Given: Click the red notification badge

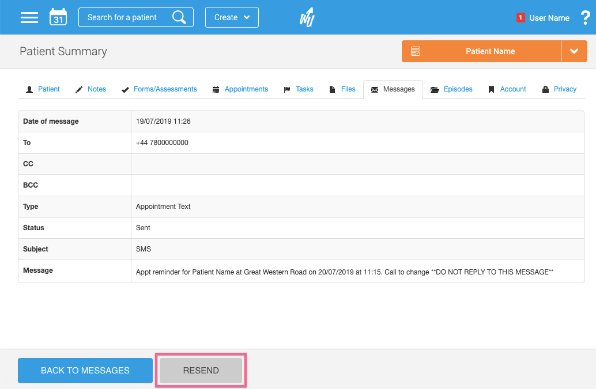Looking at the screenshot, I should 520,17.
